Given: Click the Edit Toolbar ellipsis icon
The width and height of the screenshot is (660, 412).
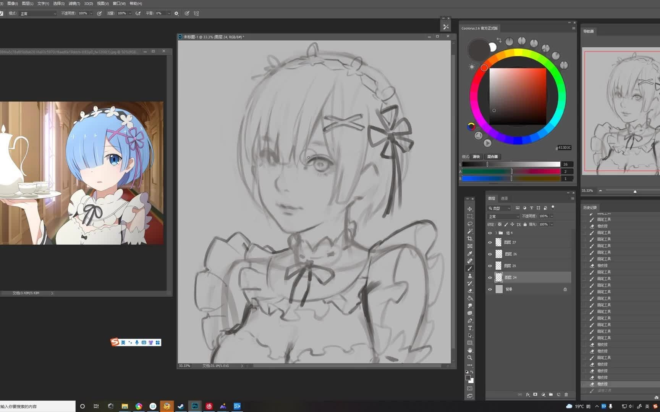Looking at the screenshot, I should tap(470, 365).
